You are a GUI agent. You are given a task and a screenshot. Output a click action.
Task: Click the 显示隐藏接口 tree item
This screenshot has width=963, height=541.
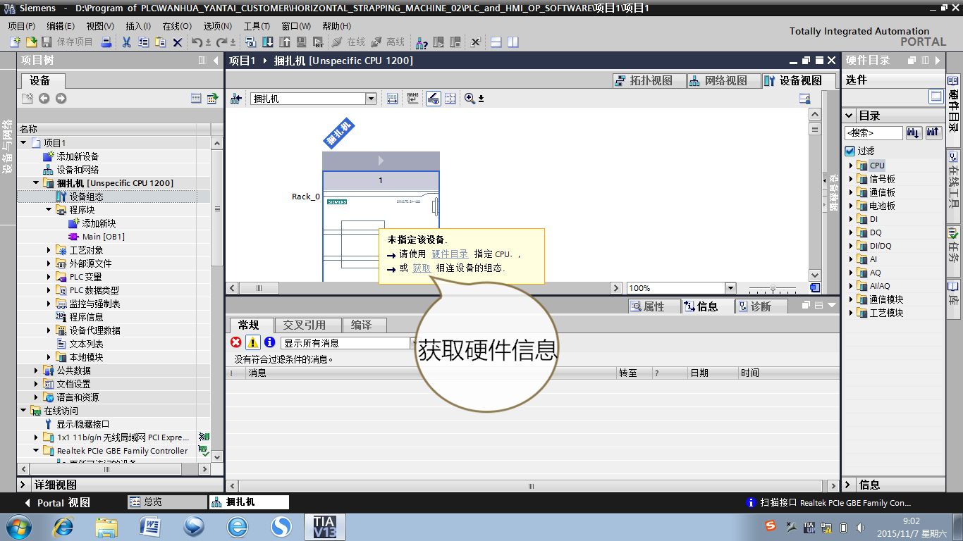(82, 424)
